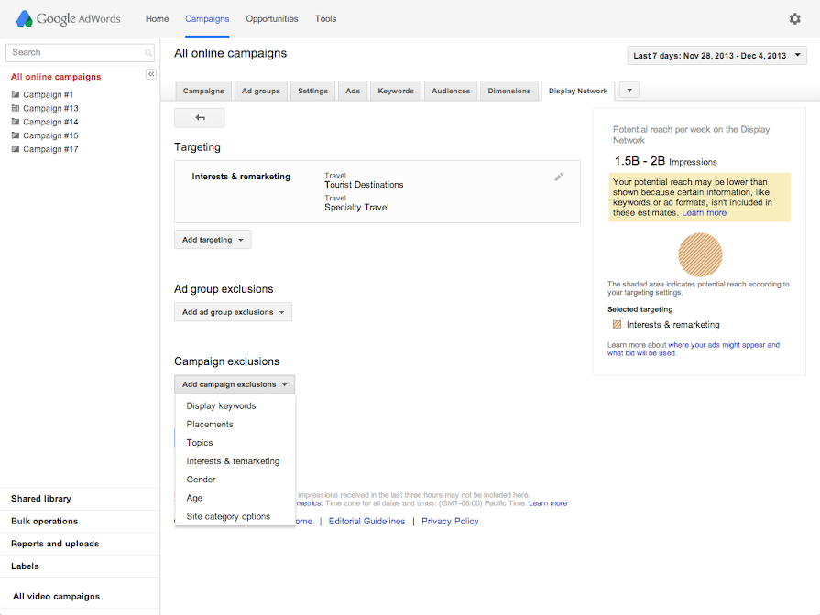Click the Campaign #1 folder icon
Viewport: 820px width, 615px height.
pyautogui.click(x=15, y=95)
